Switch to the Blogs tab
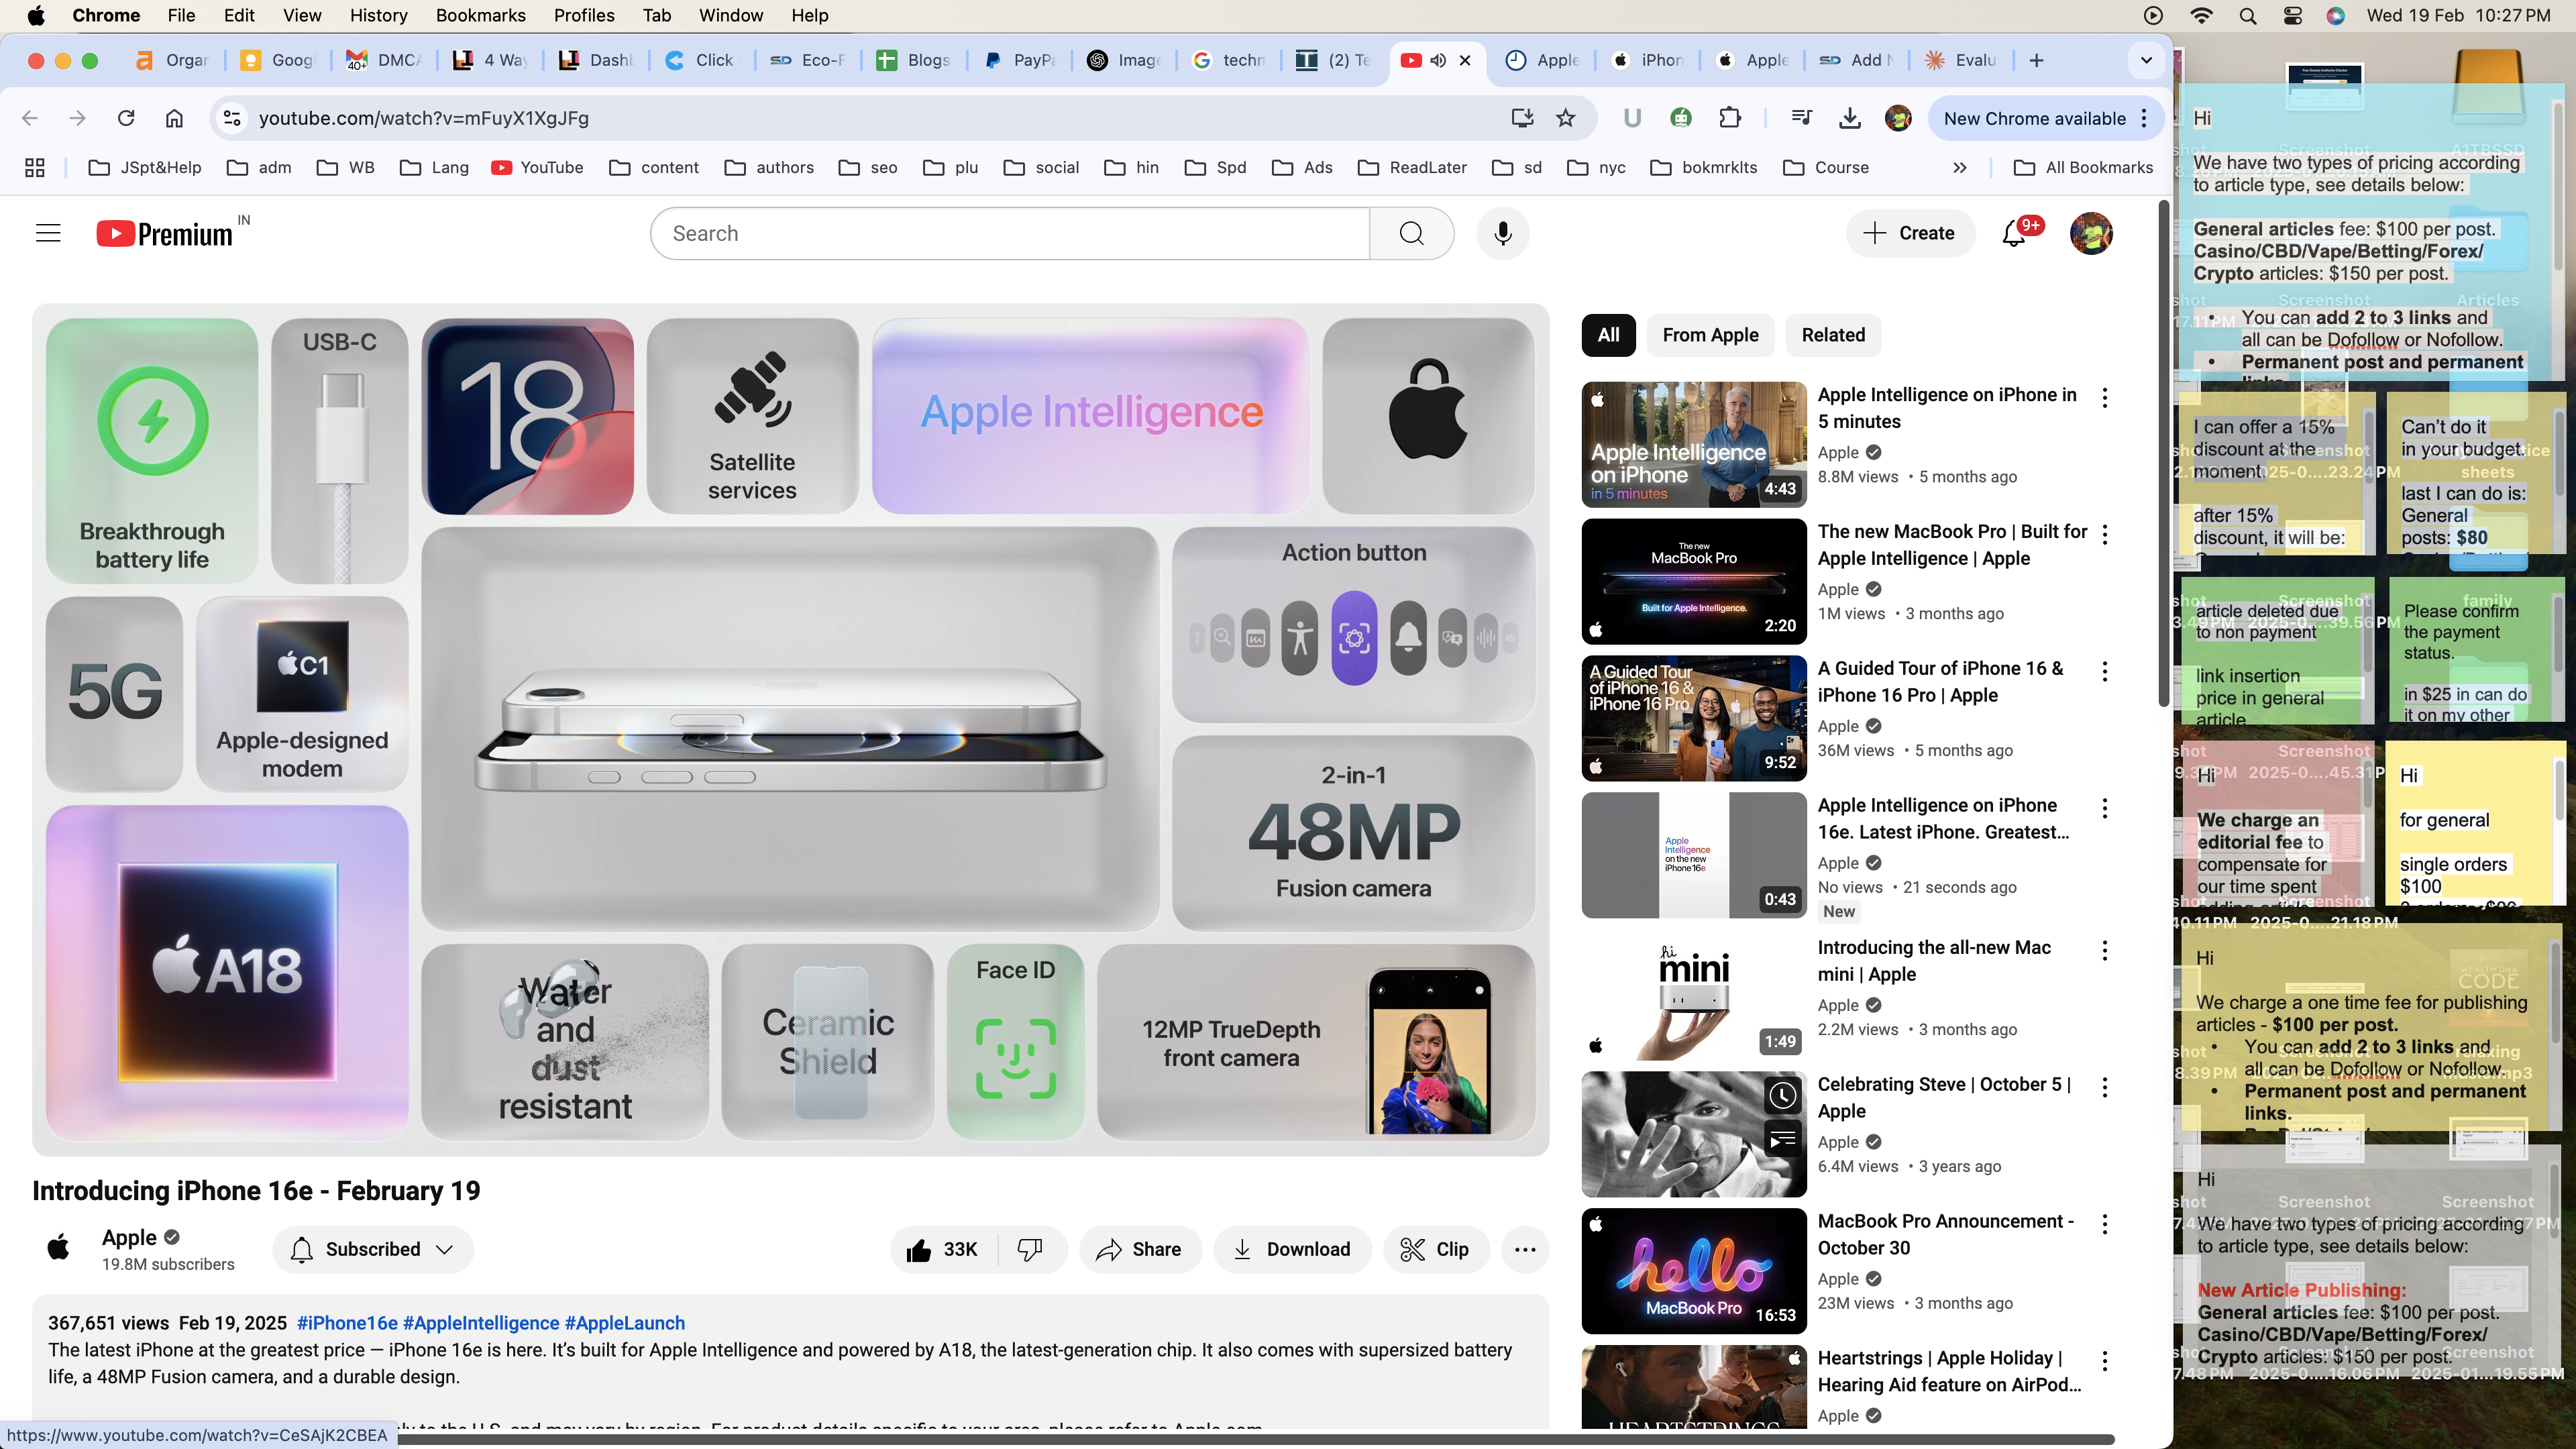This screenshot has width=2576, height=1449. 912,60
